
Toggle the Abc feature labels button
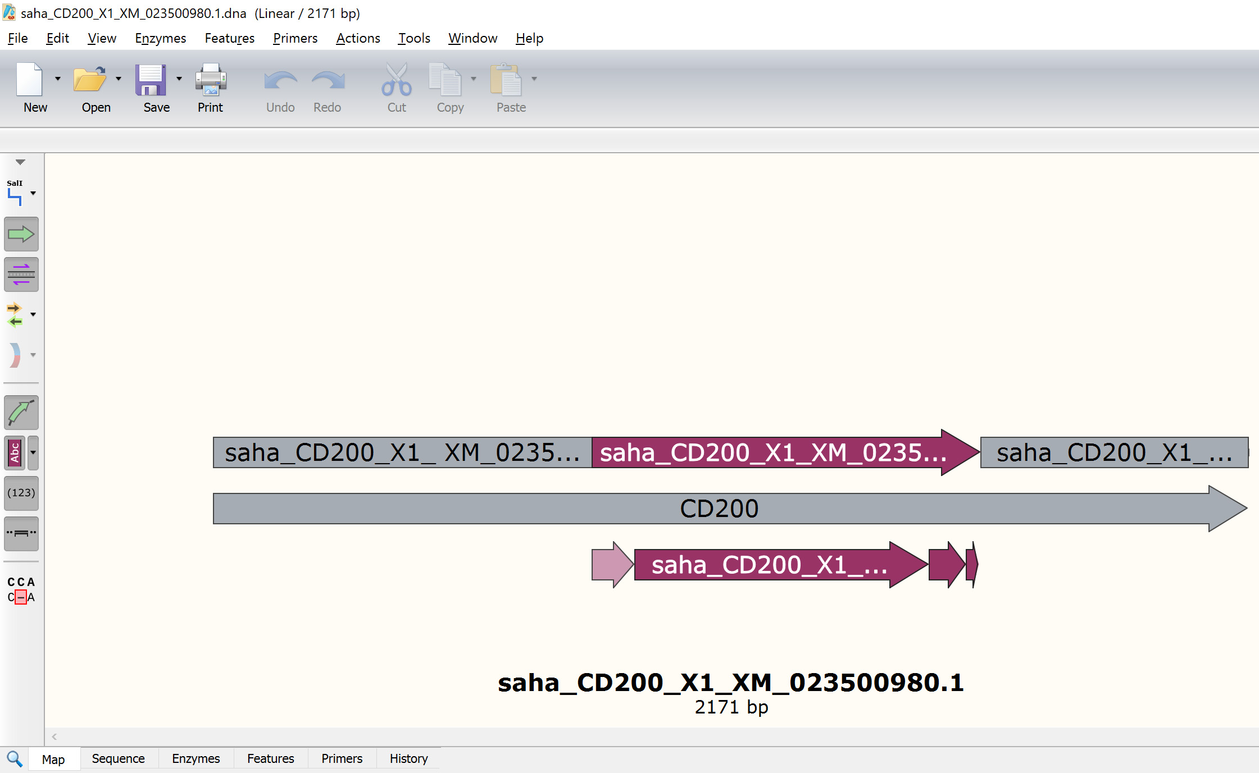click(15, 452)
